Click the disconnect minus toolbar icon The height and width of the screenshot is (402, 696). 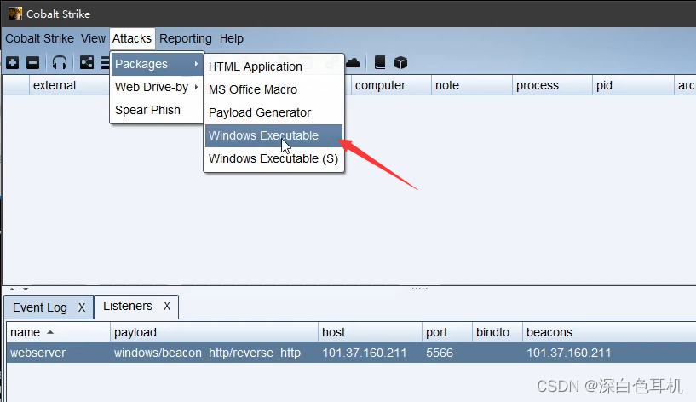point(33,62)
